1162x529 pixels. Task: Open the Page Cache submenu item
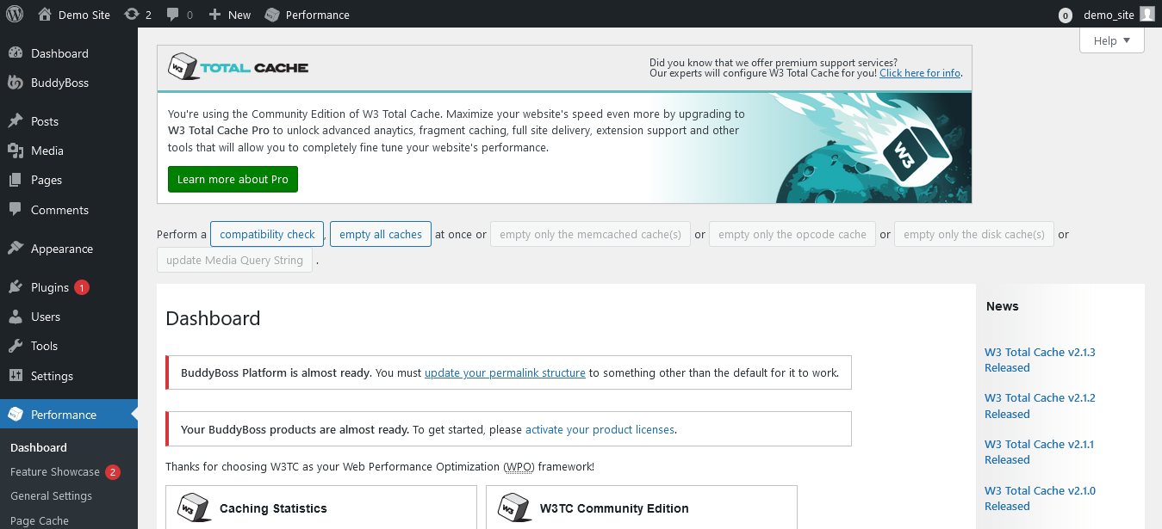click(40, 520)
